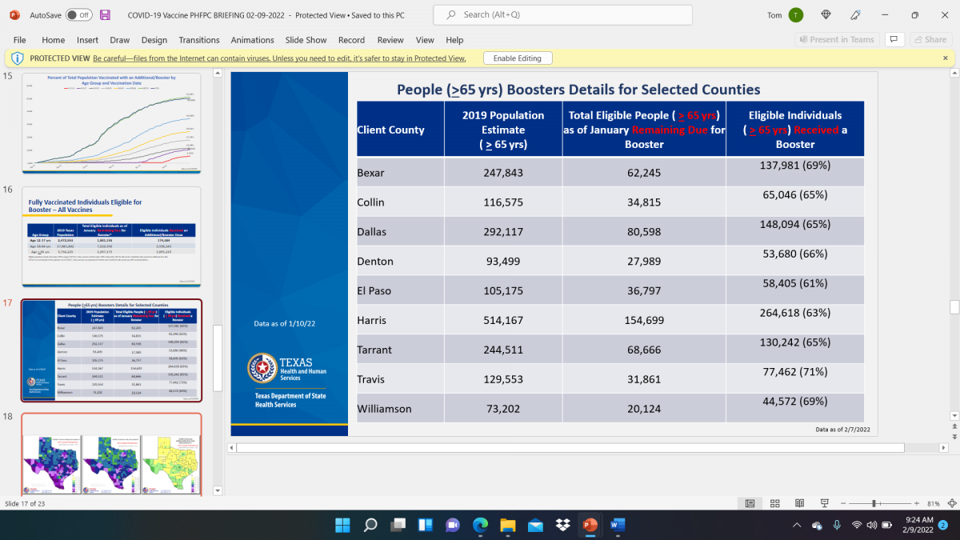Switch to the Design ribbon tab

click(154, 40)
